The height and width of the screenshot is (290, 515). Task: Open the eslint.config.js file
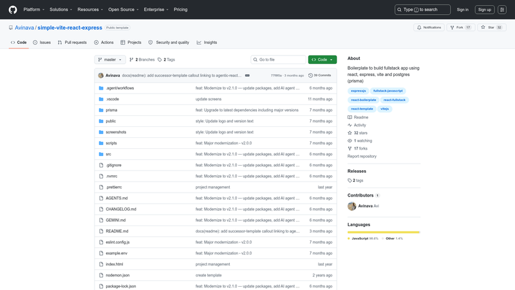tap(118, 242)
